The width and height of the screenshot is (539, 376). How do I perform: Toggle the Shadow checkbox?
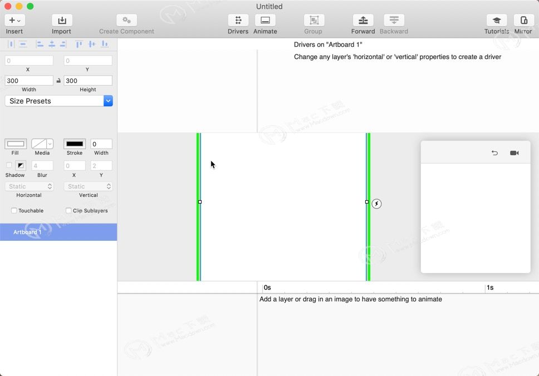click(x=9, y=166)
